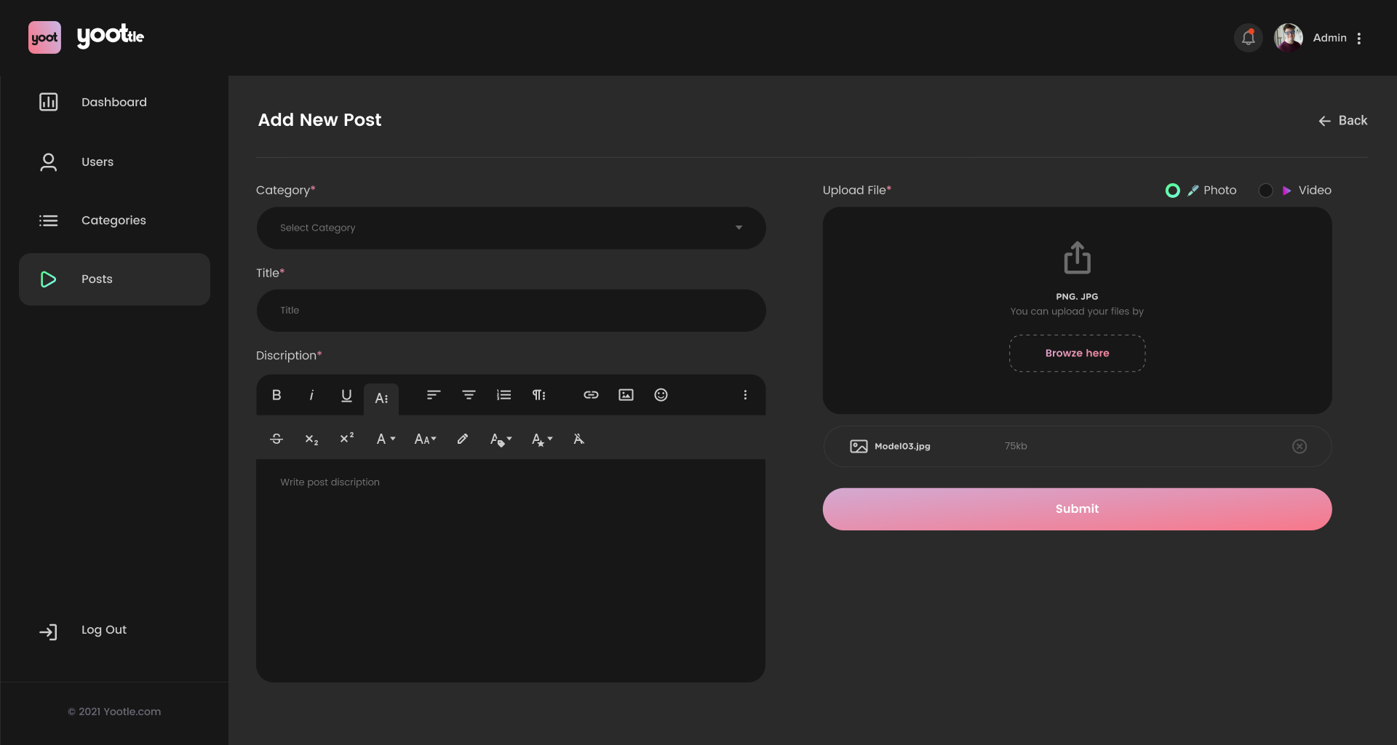Open notifications bell

point(1249,38)
